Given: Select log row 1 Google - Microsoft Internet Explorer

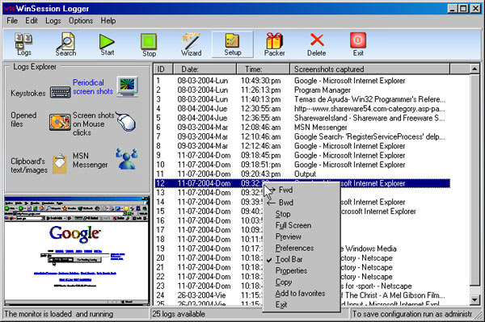Looking at the screenshot, I should [302, 81].
